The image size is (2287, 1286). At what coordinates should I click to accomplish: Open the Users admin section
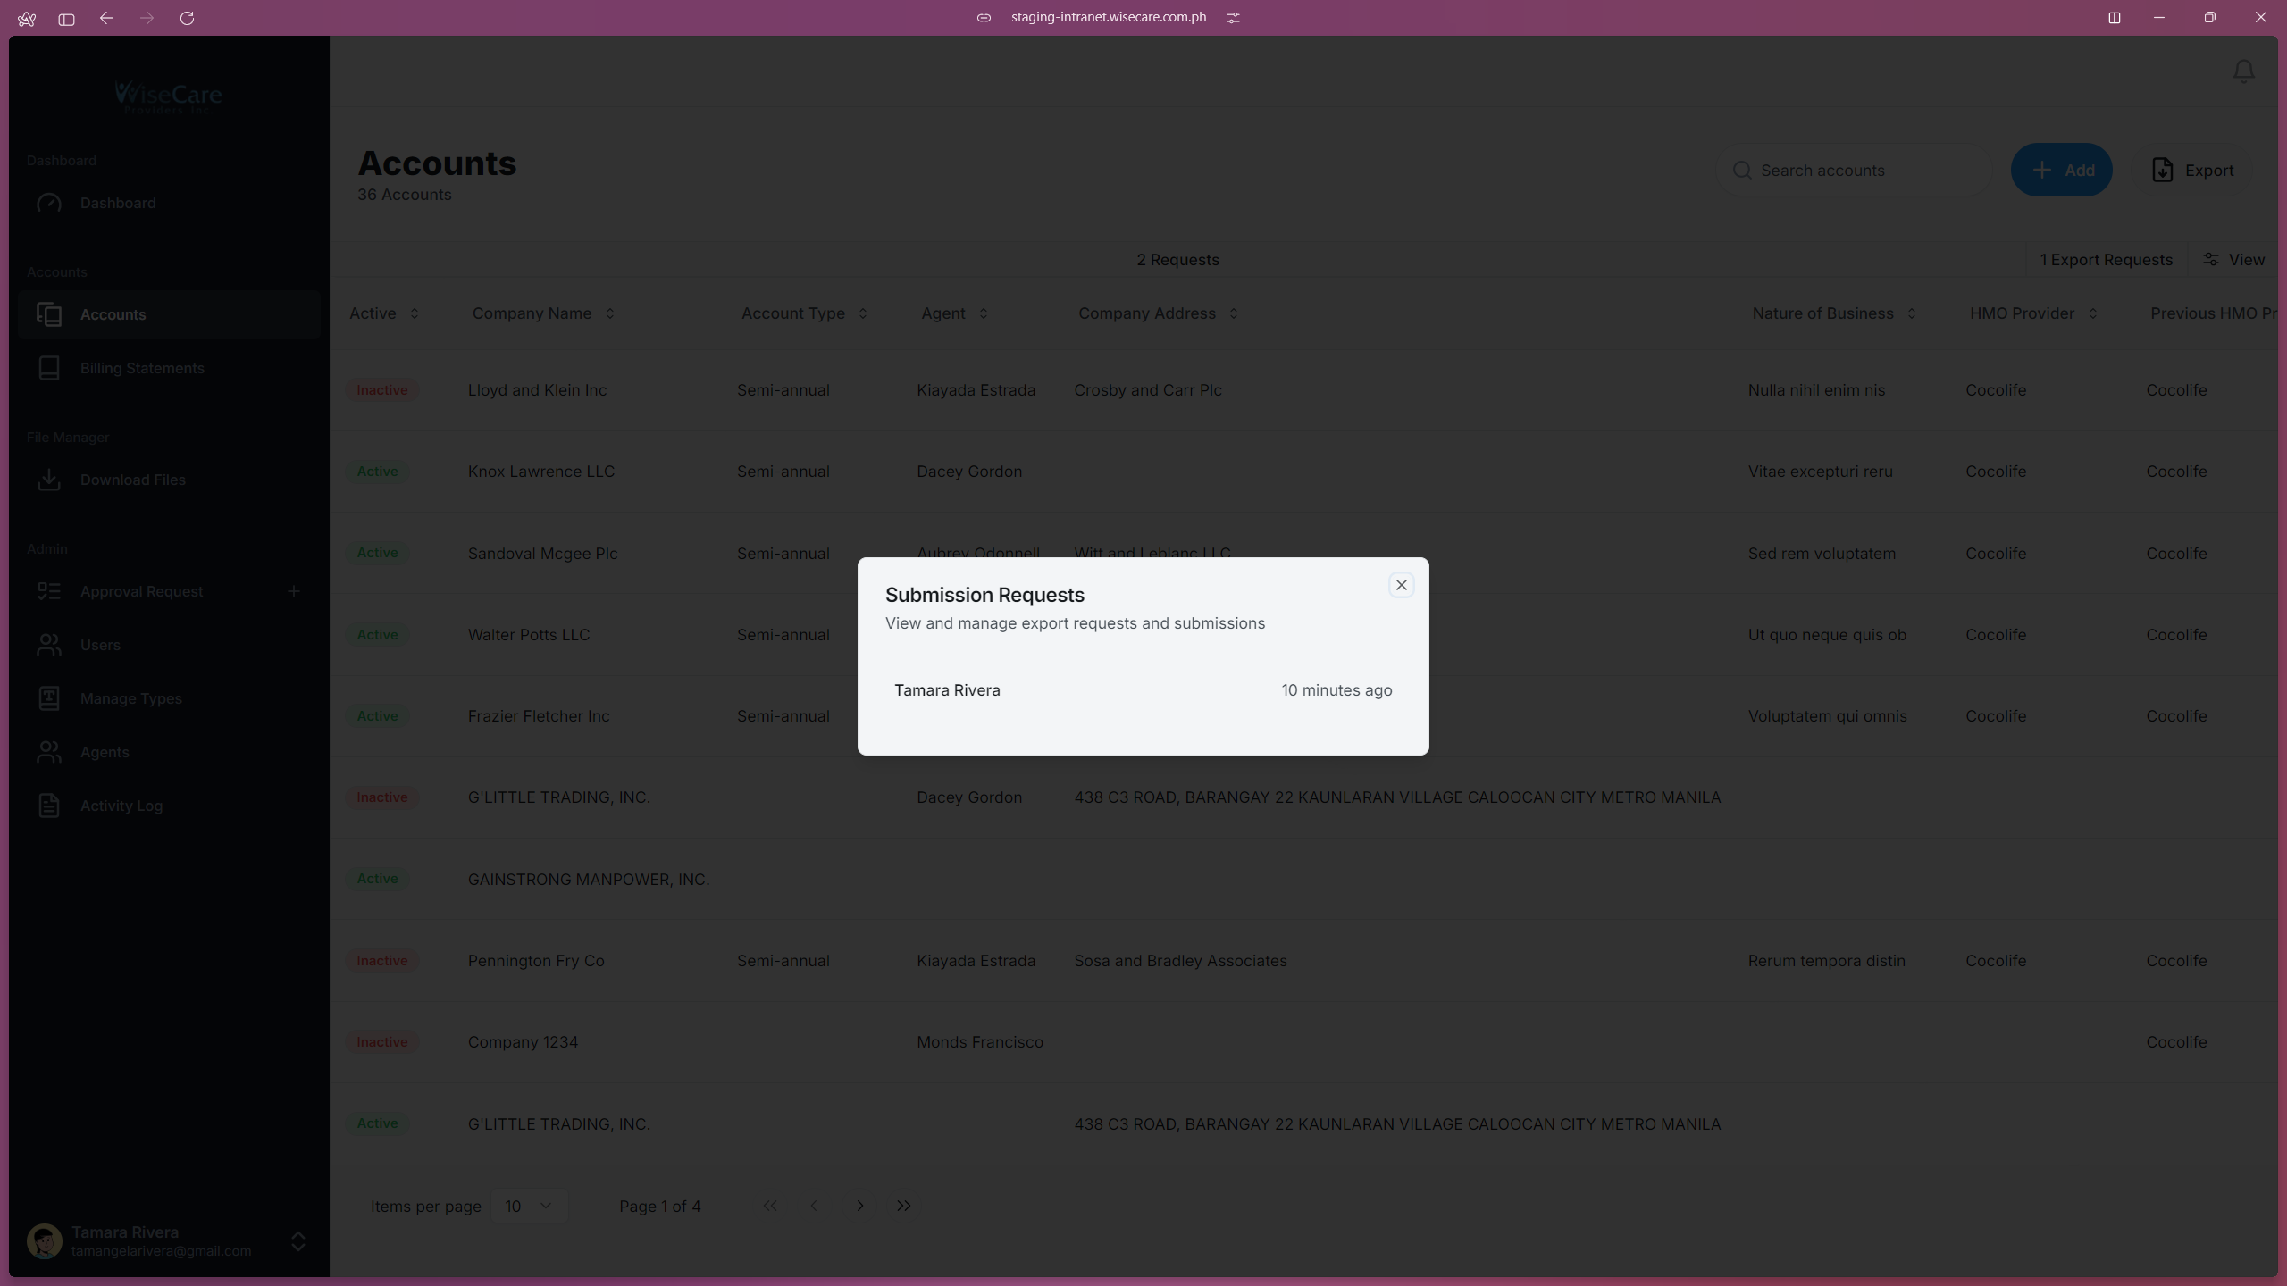tap(99, 645)
